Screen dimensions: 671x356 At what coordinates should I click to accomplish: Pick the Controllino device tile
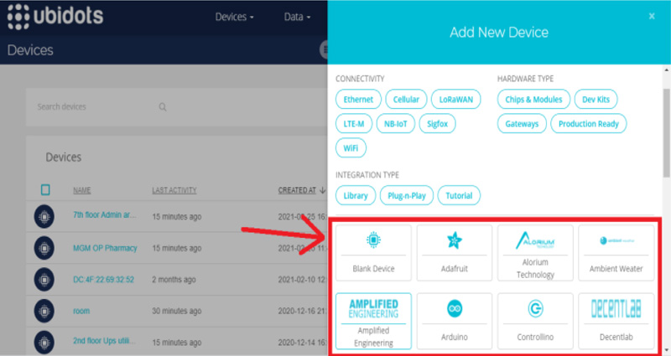point(534,321)
